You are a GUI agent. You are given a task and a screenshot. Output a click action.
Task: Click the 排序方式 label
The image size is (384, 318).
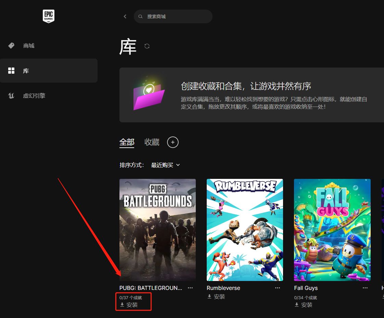(x=131, y=165)
